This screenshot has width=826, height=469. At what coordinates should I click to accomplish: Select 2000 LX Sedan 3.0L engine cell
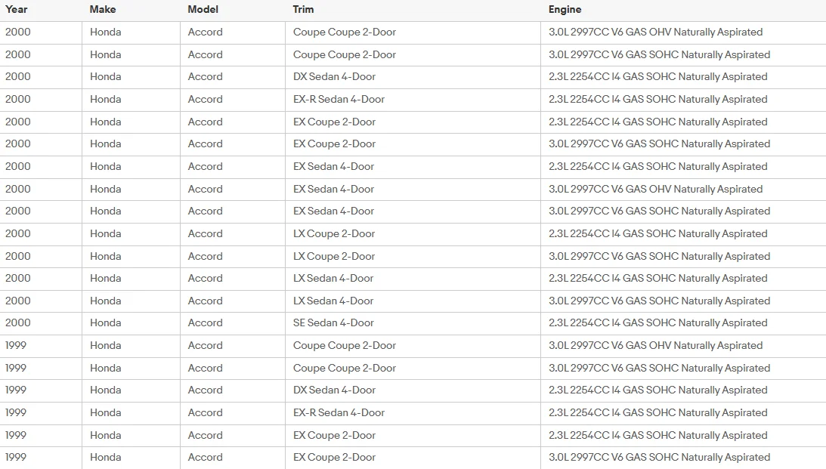tap(683, 301)
